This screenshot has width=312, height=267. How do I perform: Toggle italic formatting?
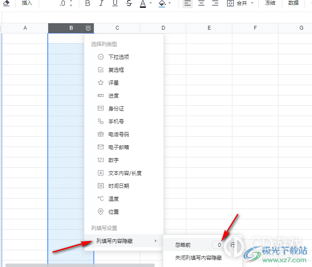(101, 3)
